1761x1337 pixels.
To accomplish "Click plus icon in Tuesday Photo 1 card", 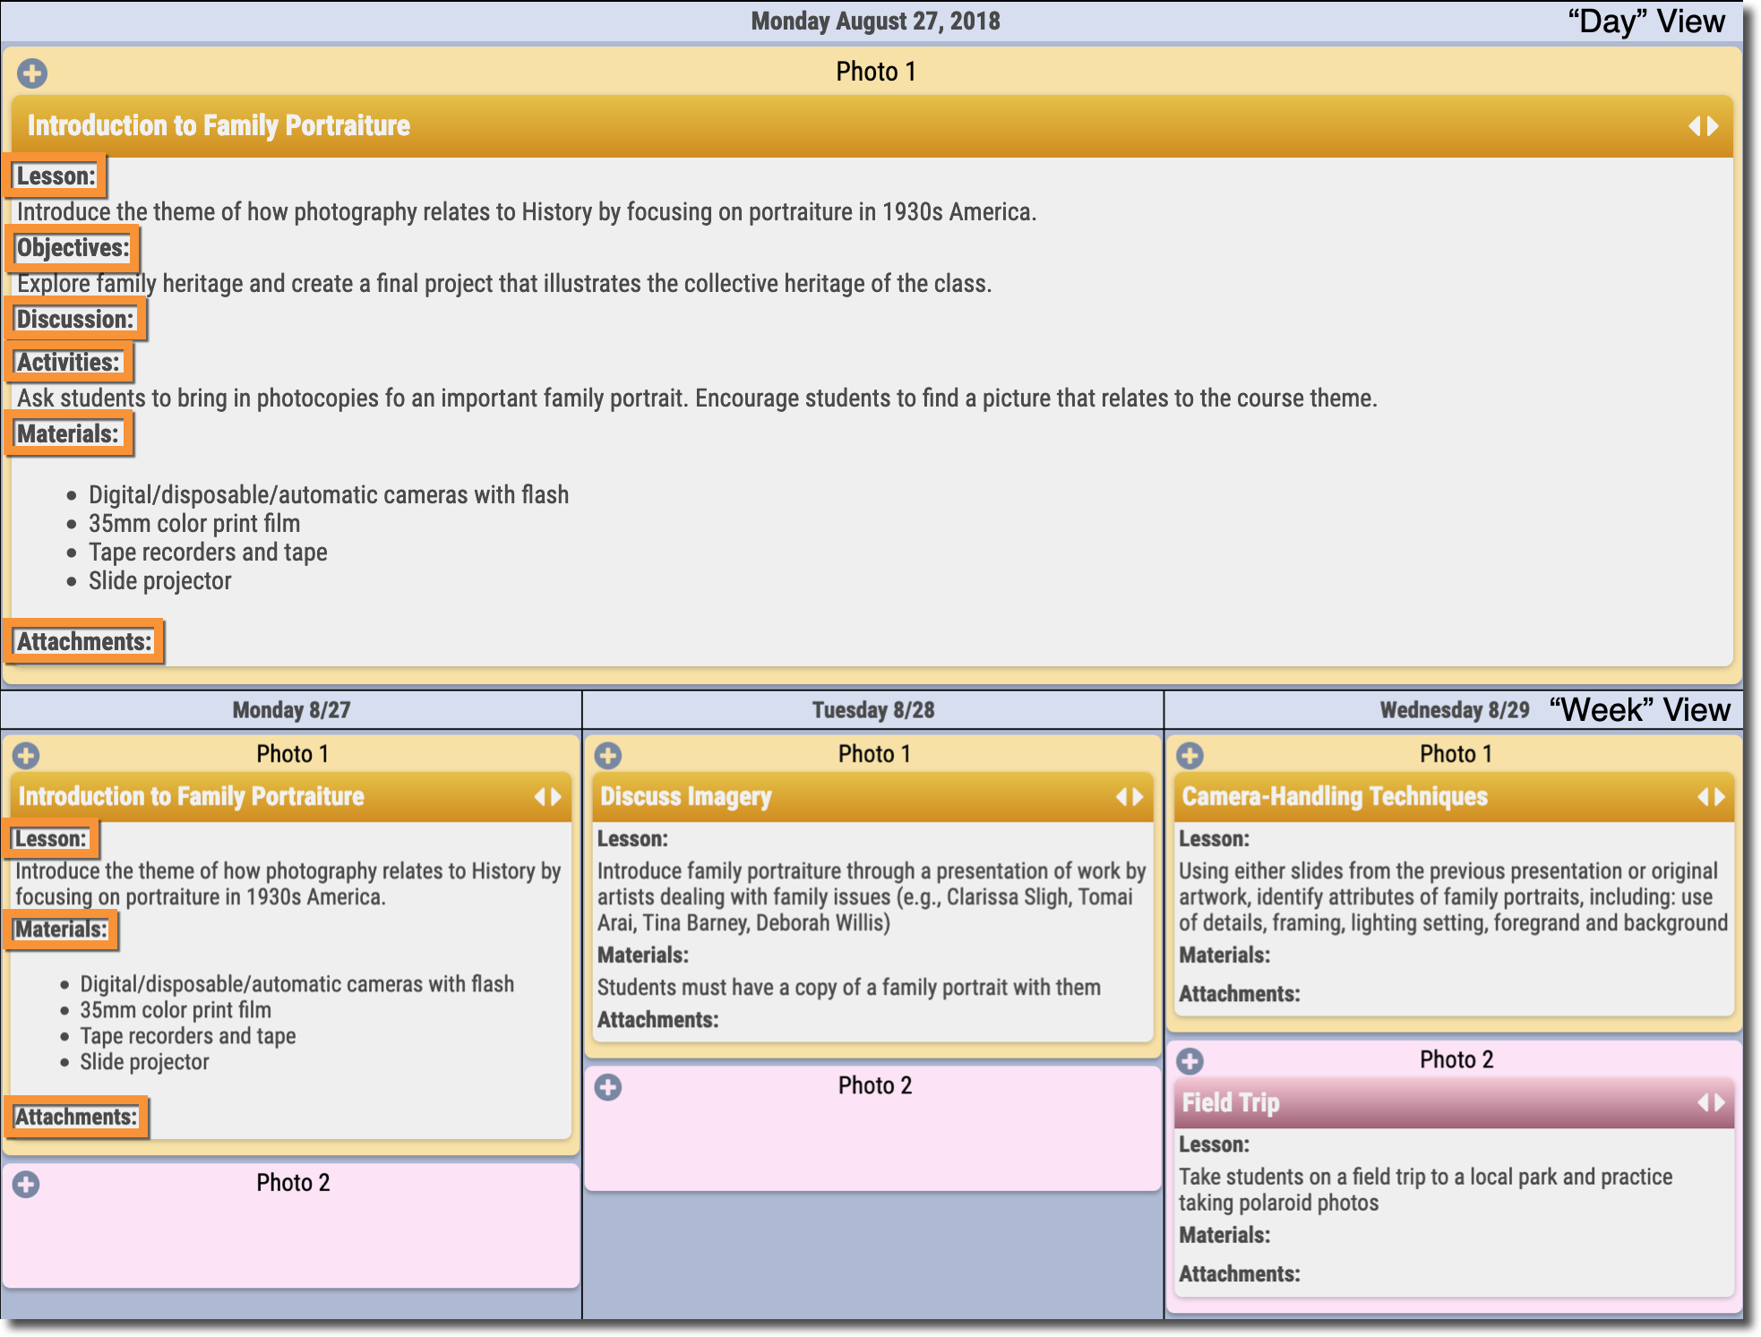I will (x=608, y=756).
